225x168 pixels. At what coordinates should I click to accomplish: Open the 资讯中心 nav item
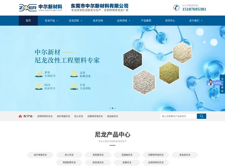170,21
